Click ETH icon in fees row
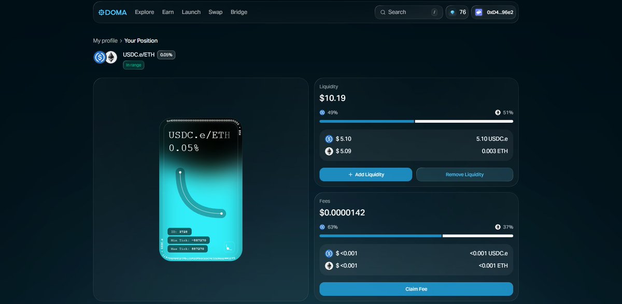This screenshot has height=304, width=622. [x=329, y=266]
